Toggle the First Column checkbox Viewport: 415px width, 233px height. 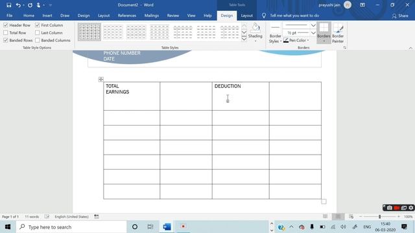click(x=38, y=25)
